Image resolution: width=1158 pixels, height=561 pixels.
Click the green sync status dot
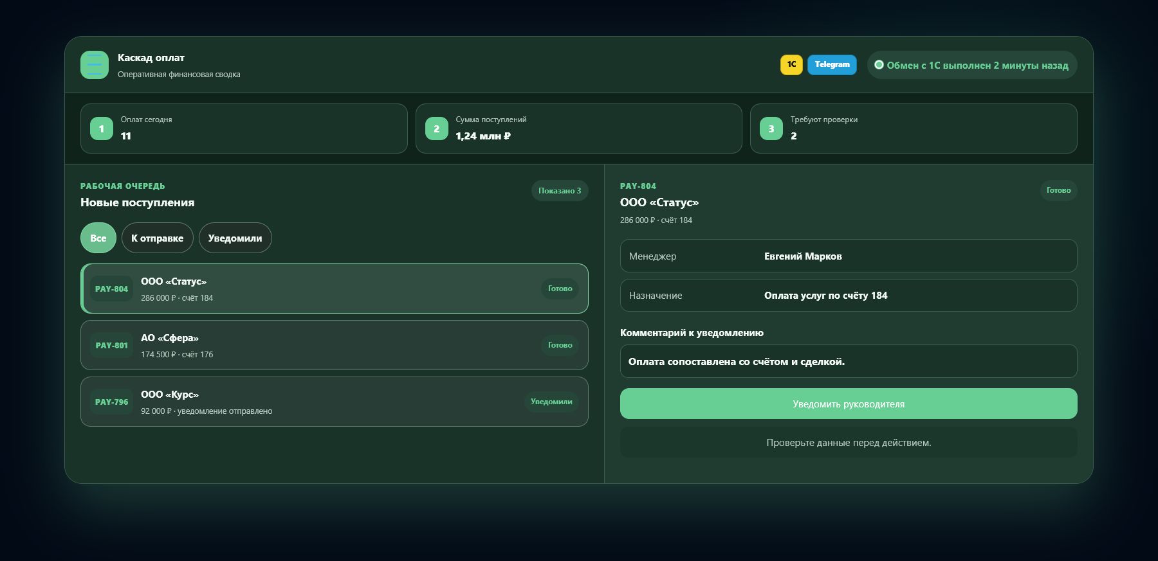[879, 64]
